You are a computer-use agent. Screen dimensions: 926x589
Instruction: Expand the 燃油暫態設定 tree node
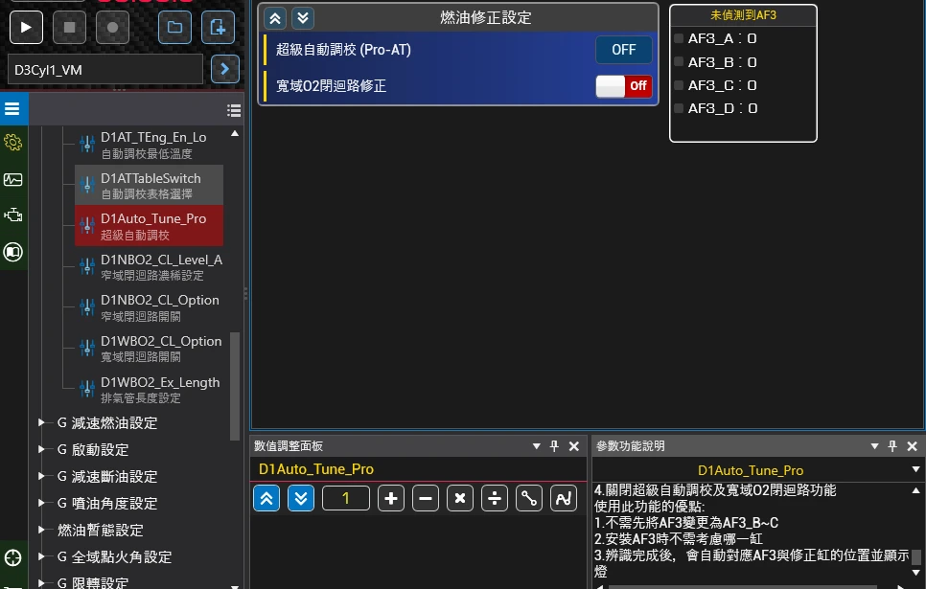click(x=41, y=530)
